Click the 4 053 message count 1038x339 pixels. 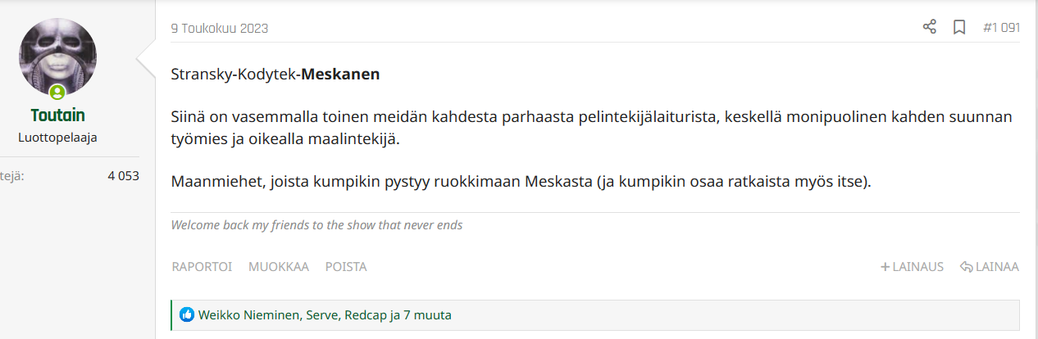point(123,175)
